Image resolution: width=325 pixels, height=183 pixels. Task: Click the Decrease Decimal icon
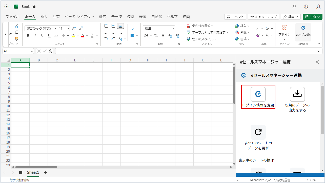(177, 36)
